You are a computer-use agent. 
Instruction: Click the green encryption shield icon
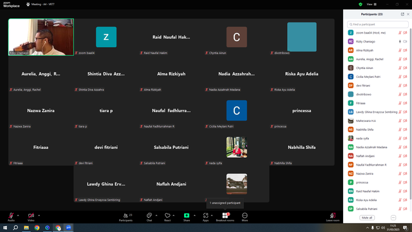360,5
